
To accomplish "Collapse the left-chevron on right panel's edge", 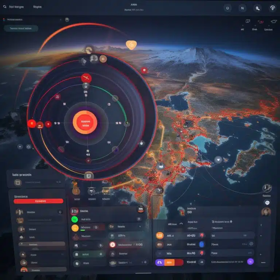I will coord(261,225).
